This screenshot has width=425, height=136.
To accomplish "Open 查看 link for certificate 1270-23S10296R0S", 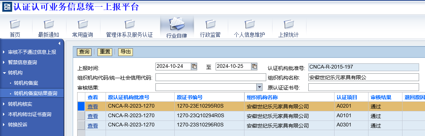I will (93, 125).
